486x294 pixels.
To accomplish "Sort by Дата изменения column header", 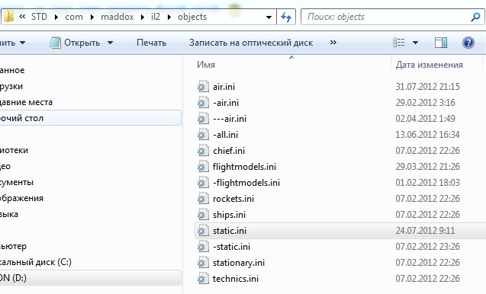I will coord(430,65).
